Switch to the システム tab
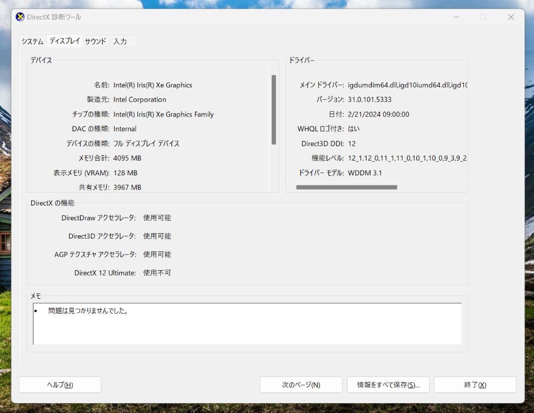Screen dimensions: 534x413 pos(32,41)
